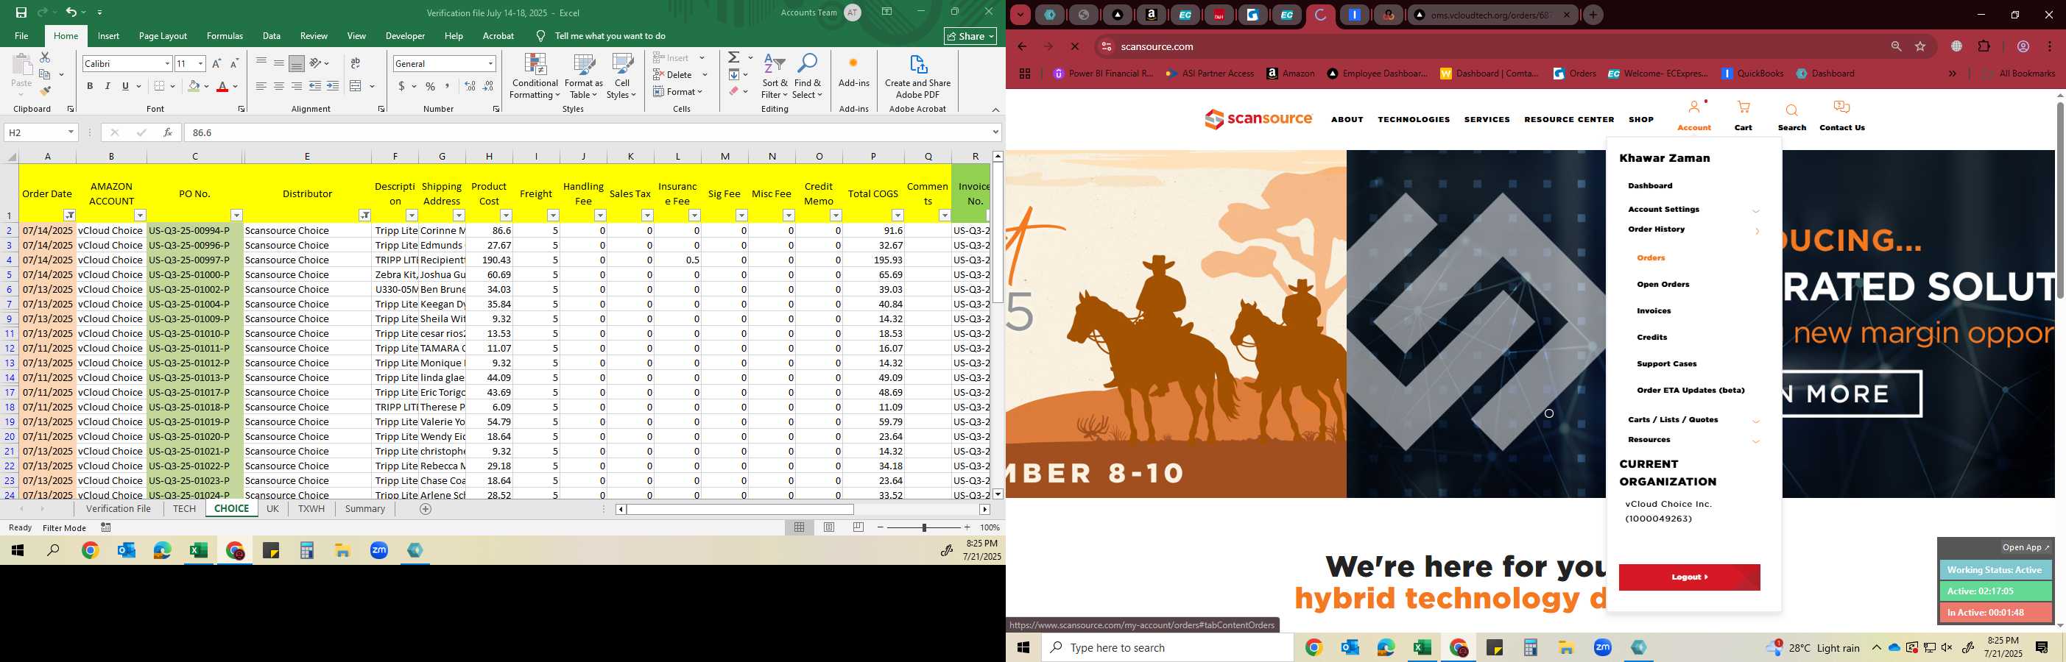Image resolution: width=2066 pixels, height=662 pixels.
Task: Click the Format Painter brush icon
Action: click(x=45, y=91)
